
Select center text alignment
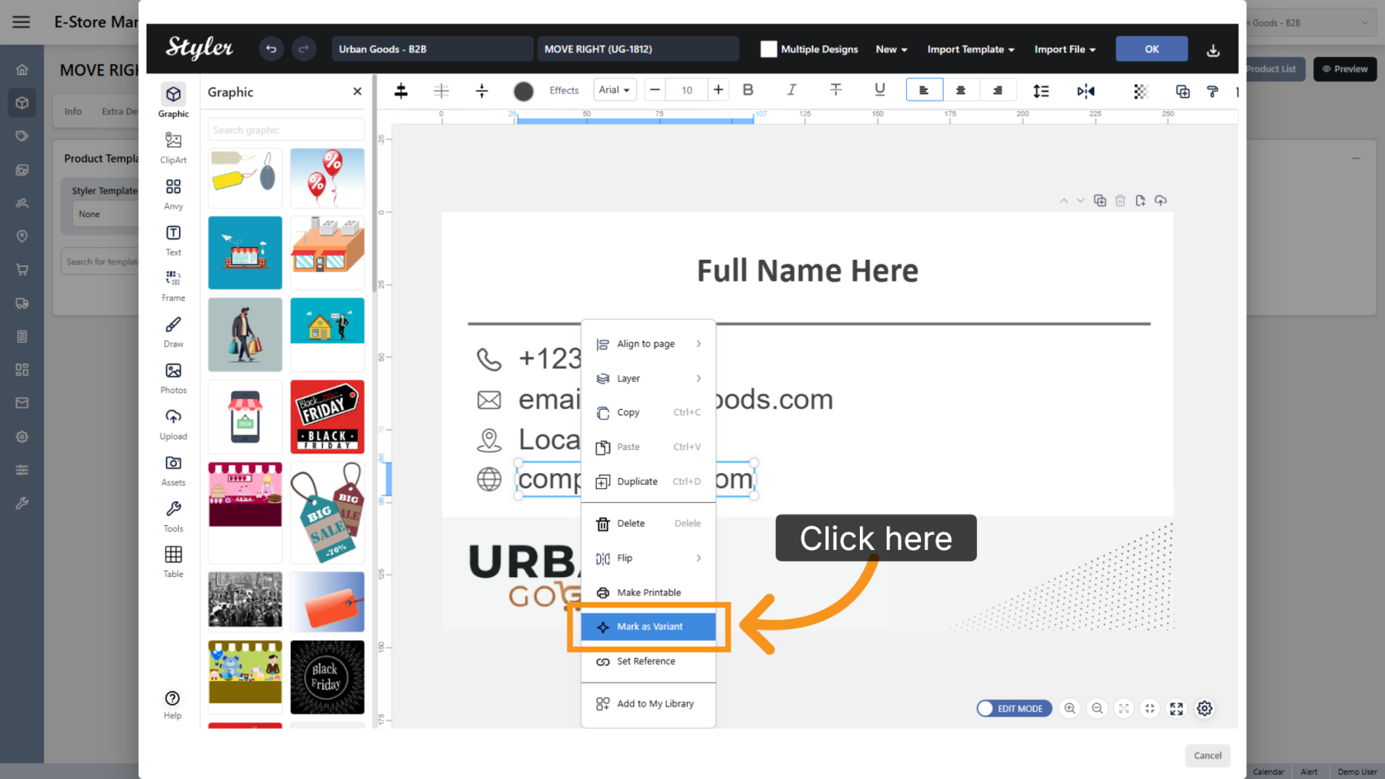click(960, 90)
